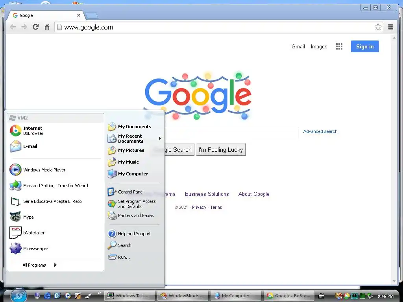Image resolution: width=403 pixels, height=302 pixels.
Task: Click the www.google.com address bar
Action: [x=218, y=27]
